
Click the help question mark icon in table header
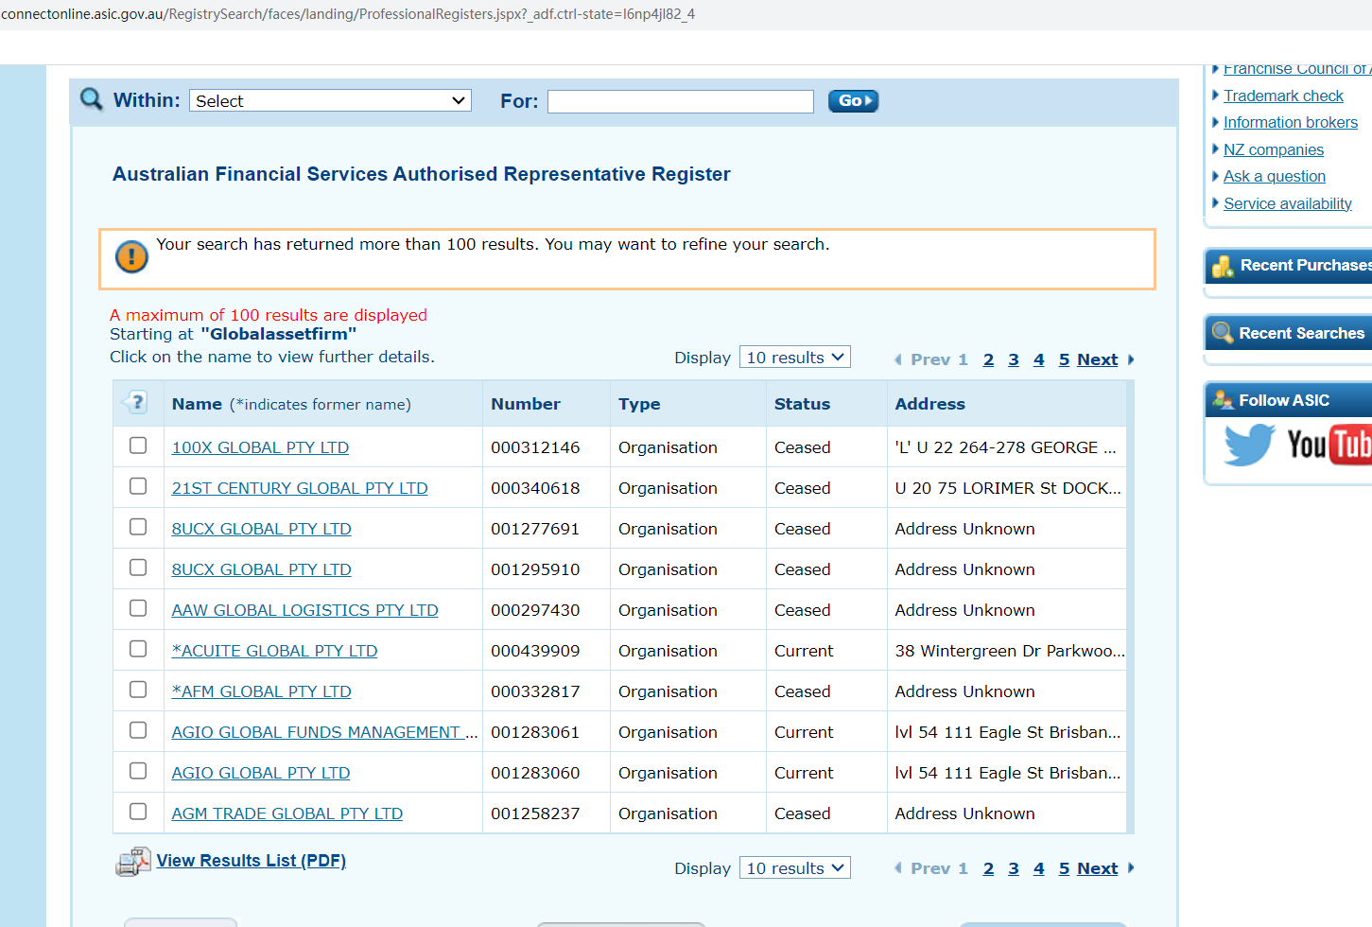pyautogui.click(x=137, y=403)
